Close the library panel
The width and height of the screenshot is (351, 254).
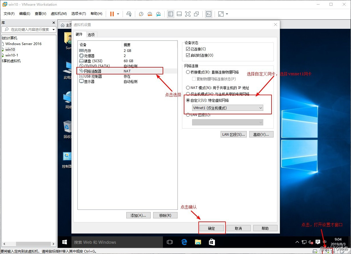tap(53, 23)
